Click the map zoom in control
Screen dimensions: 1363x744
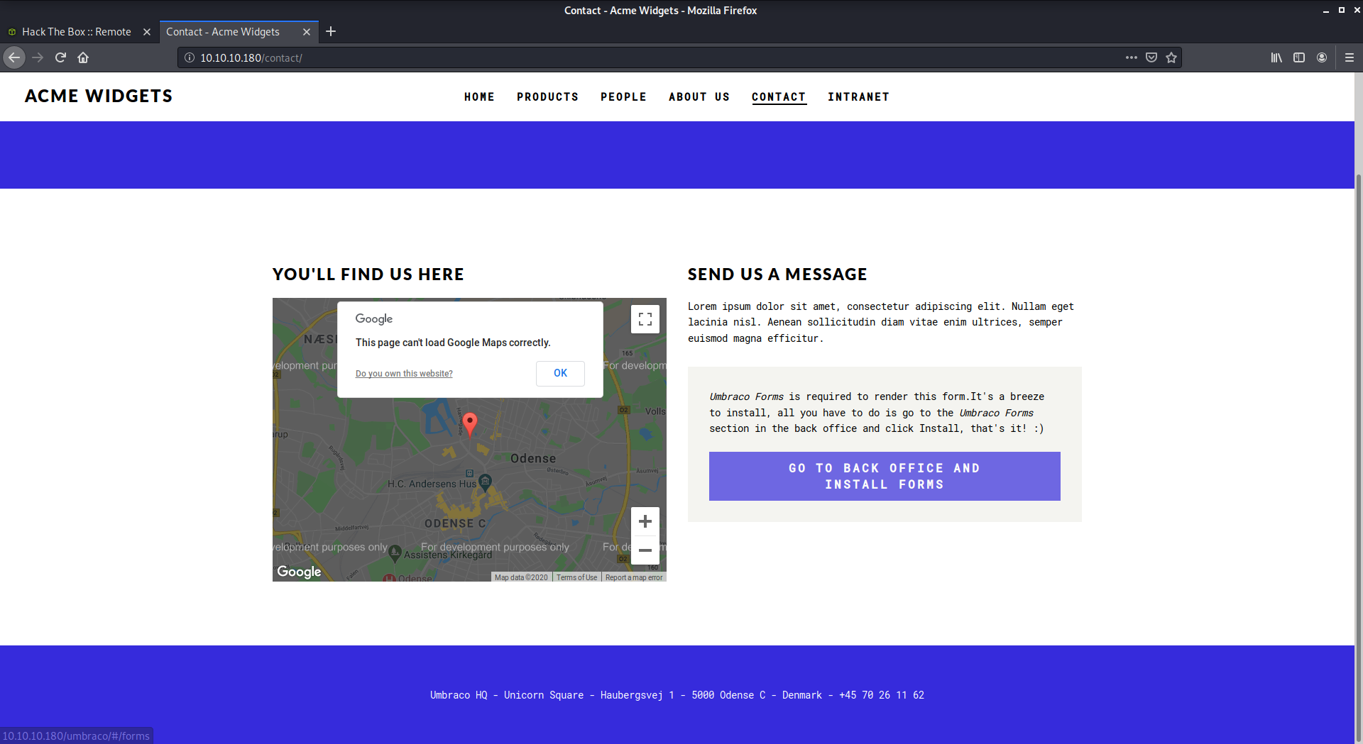click(645, 521)
